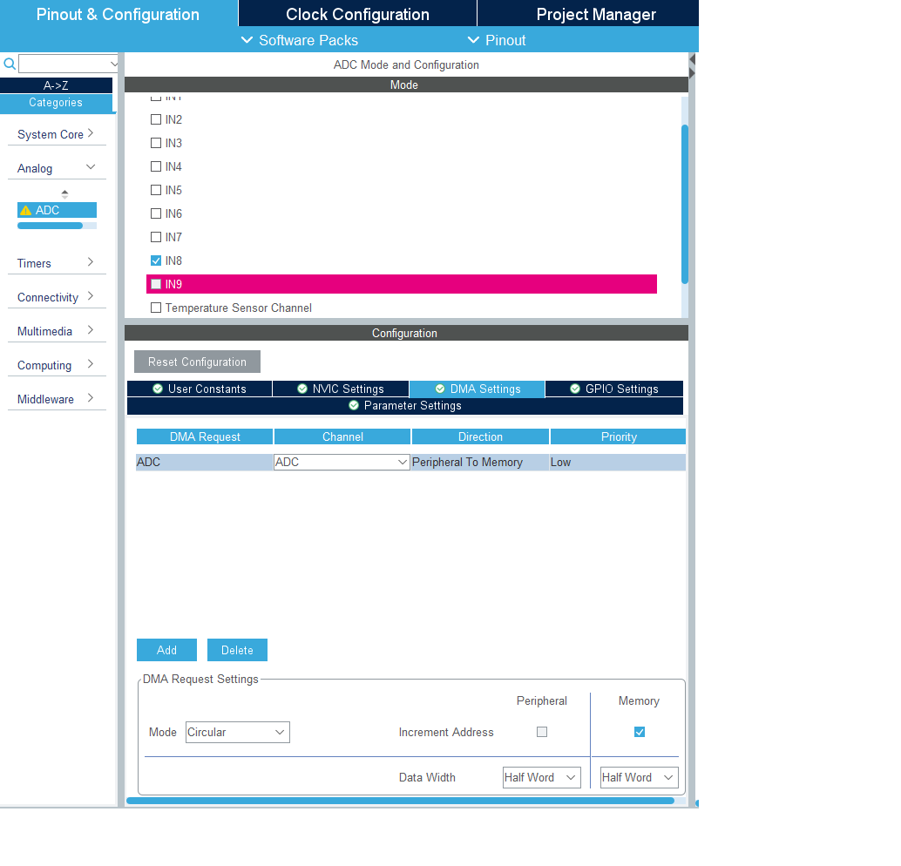
Task: Open the Peripheral data width Half Word dropdown
Action: [541, 777]
